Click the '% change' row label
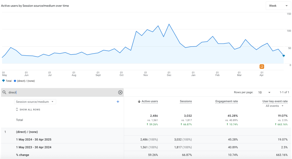292x159 pixels. [x=23, y=155]
